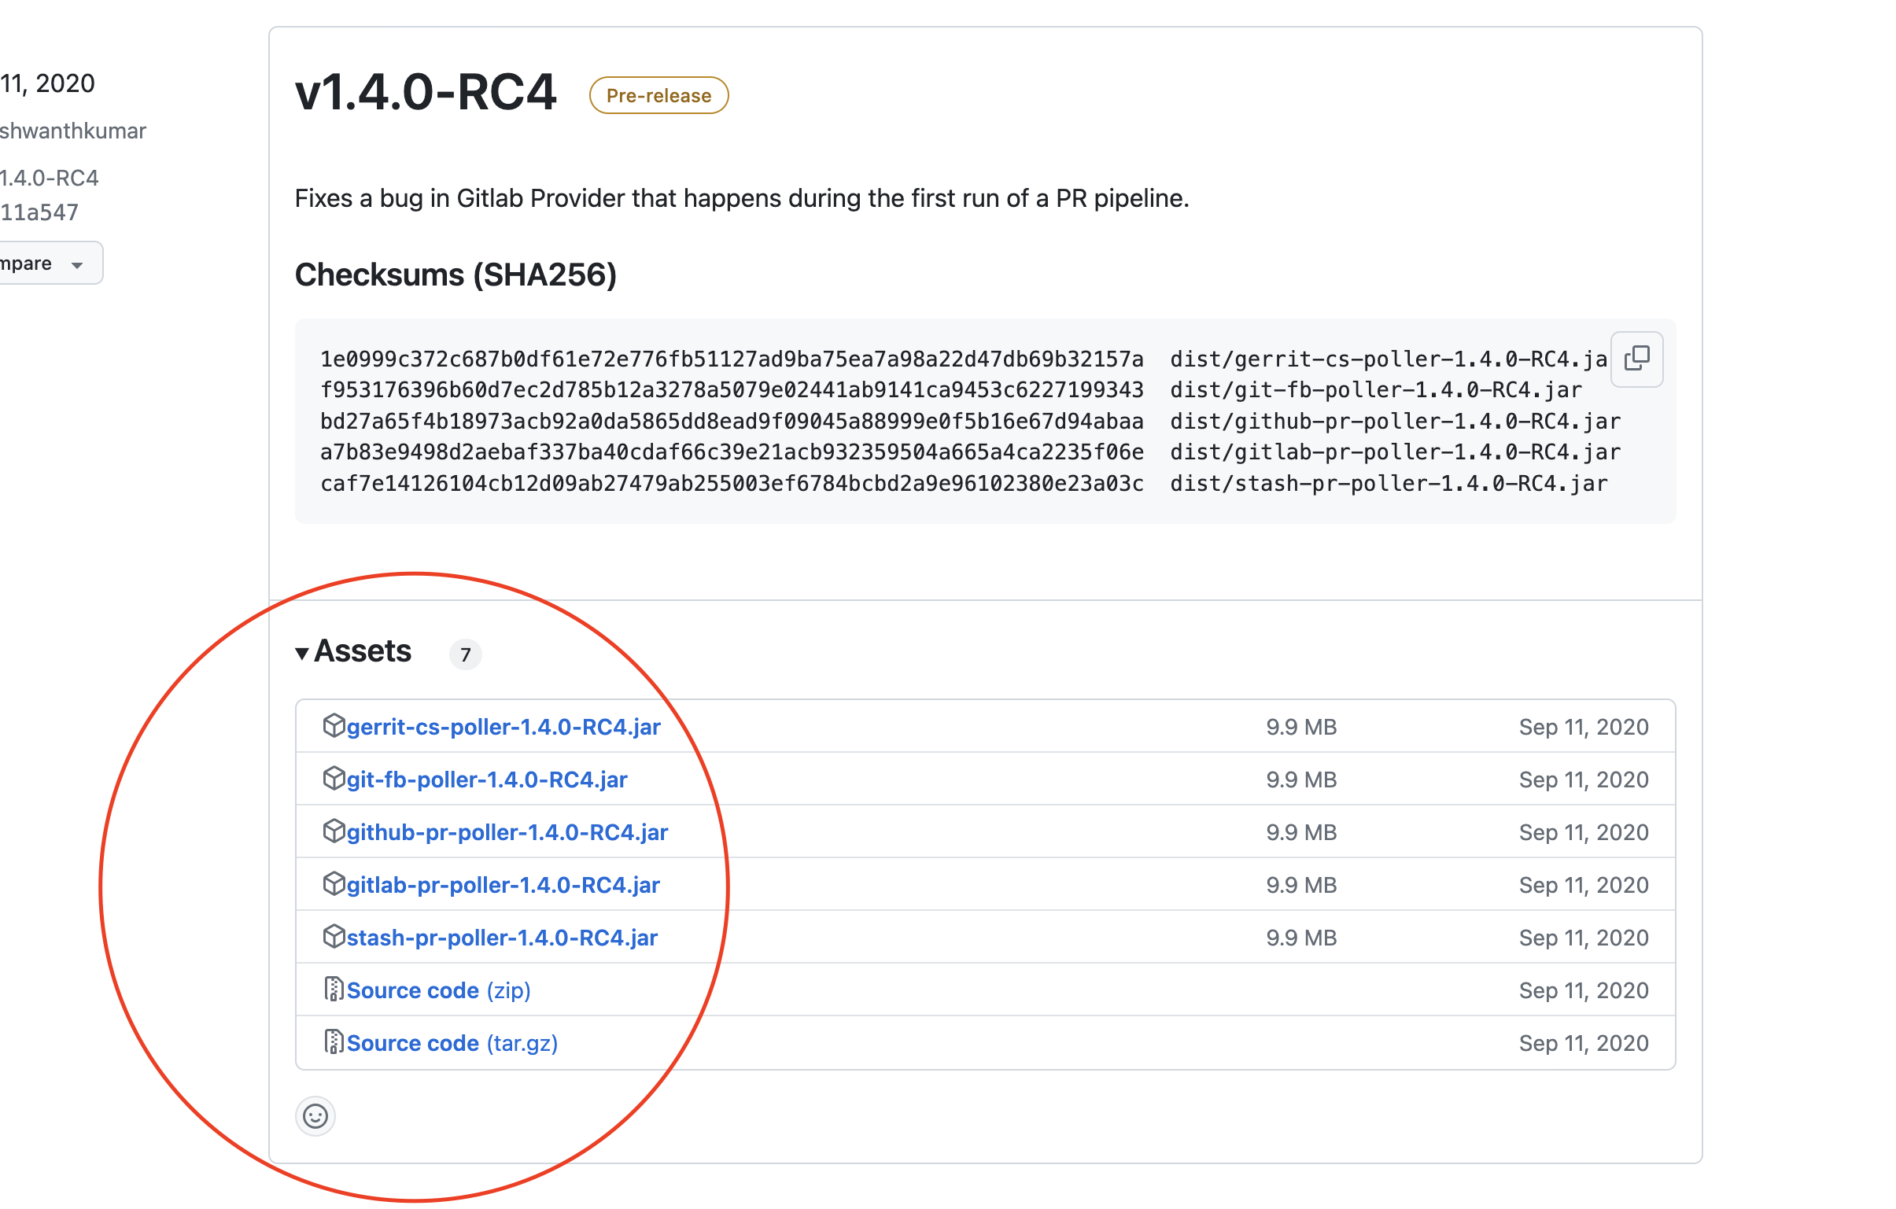Download github-pr-poller-1.4.0-RC4.jar
The height and width of the screenshot is (1209, 1896).
pyautogui.click(x=507, y=833)
